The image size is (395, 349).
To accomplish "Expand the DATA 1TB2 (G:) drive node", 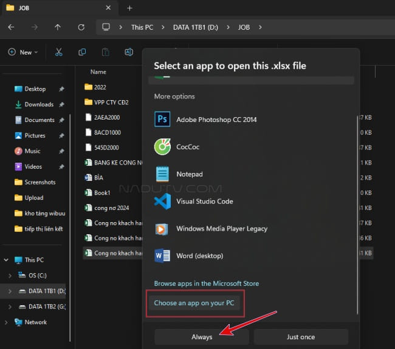I will (x=10, y=307).
